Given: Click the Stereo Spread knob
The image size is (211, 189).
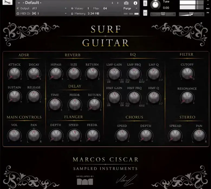Looking at the screenshot, I should click(x=175, y=135).
